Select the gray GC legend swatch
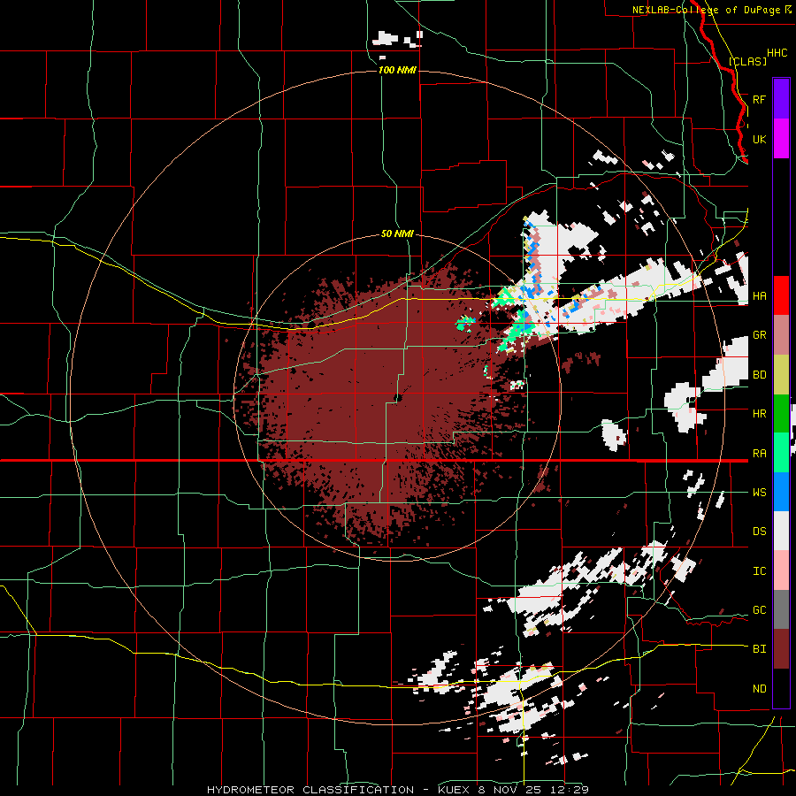The width and height of the screenshot is (796, 796). 781,609
